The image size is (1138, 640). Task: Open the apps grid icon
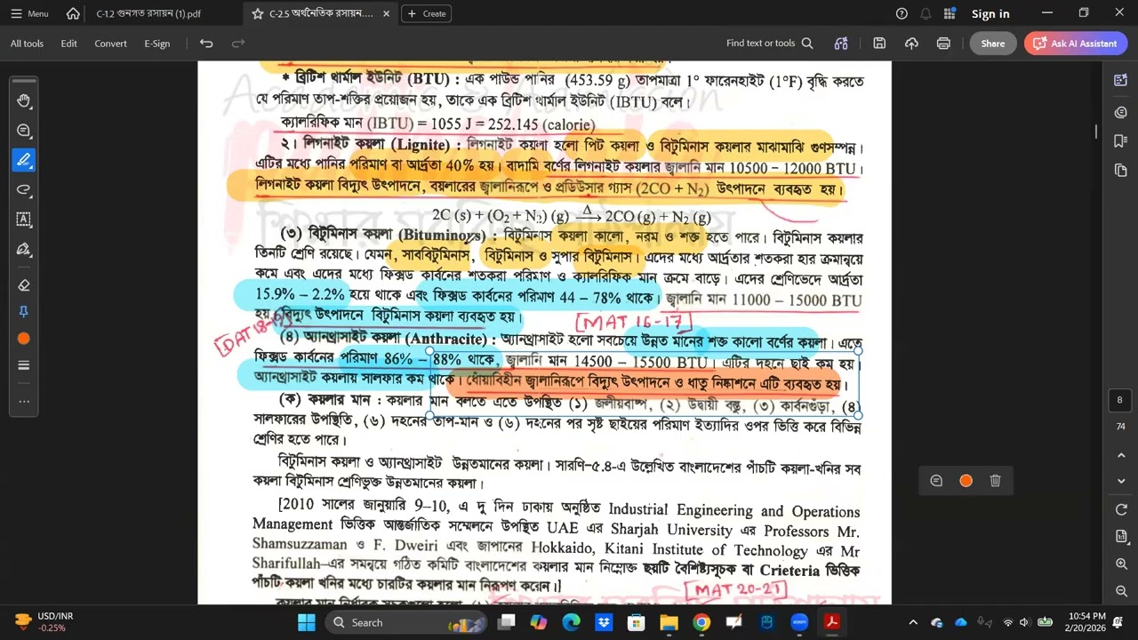pos(950,13)
